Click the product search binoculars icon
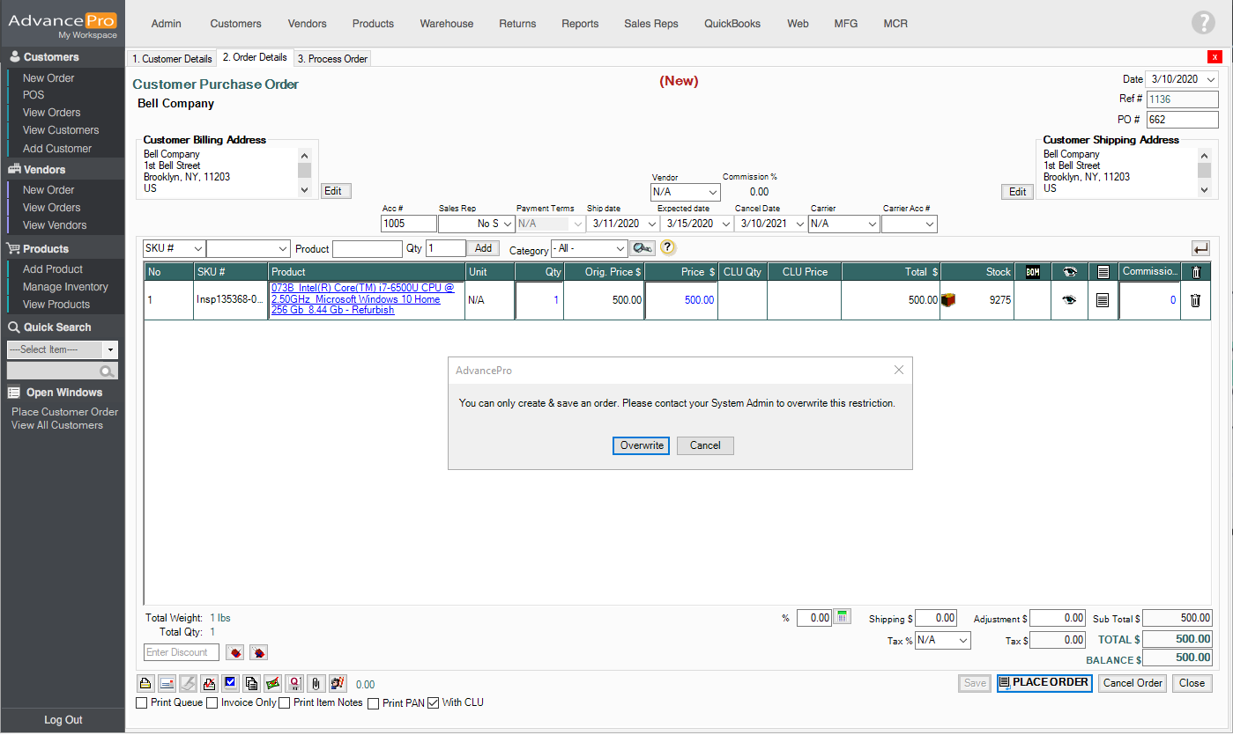 pyautogui.click(x=642, y=248)
